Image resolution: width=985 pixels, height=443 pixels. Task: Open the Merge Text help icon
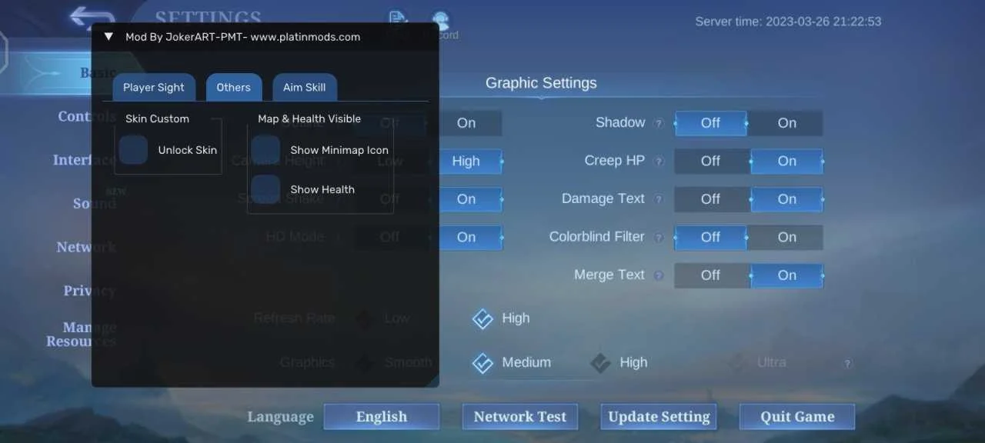[659, 275]
